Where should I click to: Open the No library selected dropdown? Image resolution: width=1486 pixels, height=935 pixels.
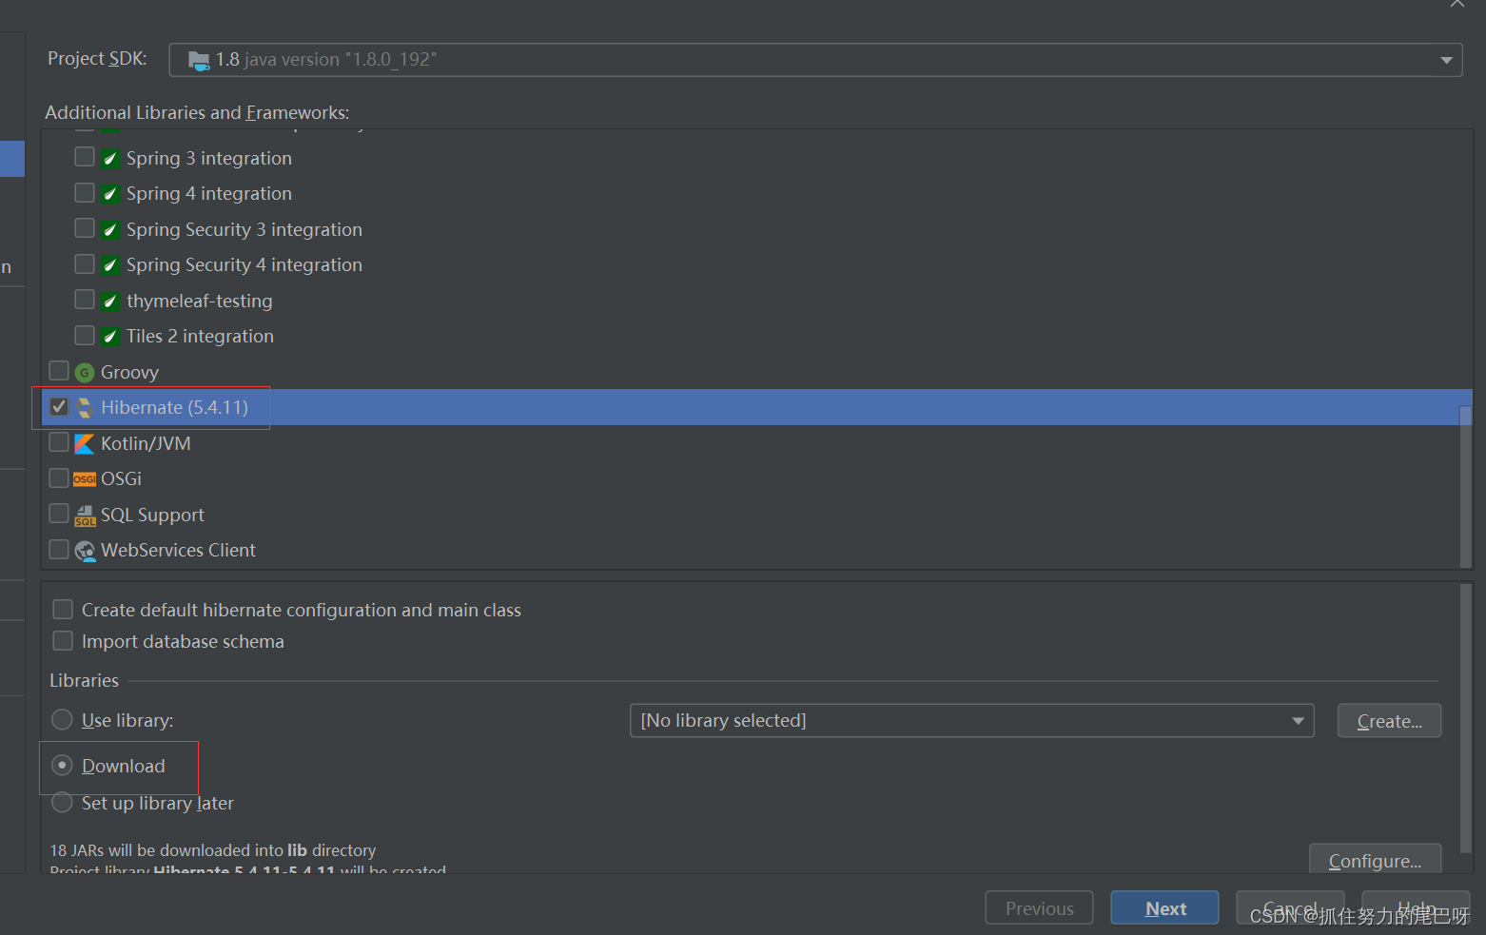pos(971,721)
